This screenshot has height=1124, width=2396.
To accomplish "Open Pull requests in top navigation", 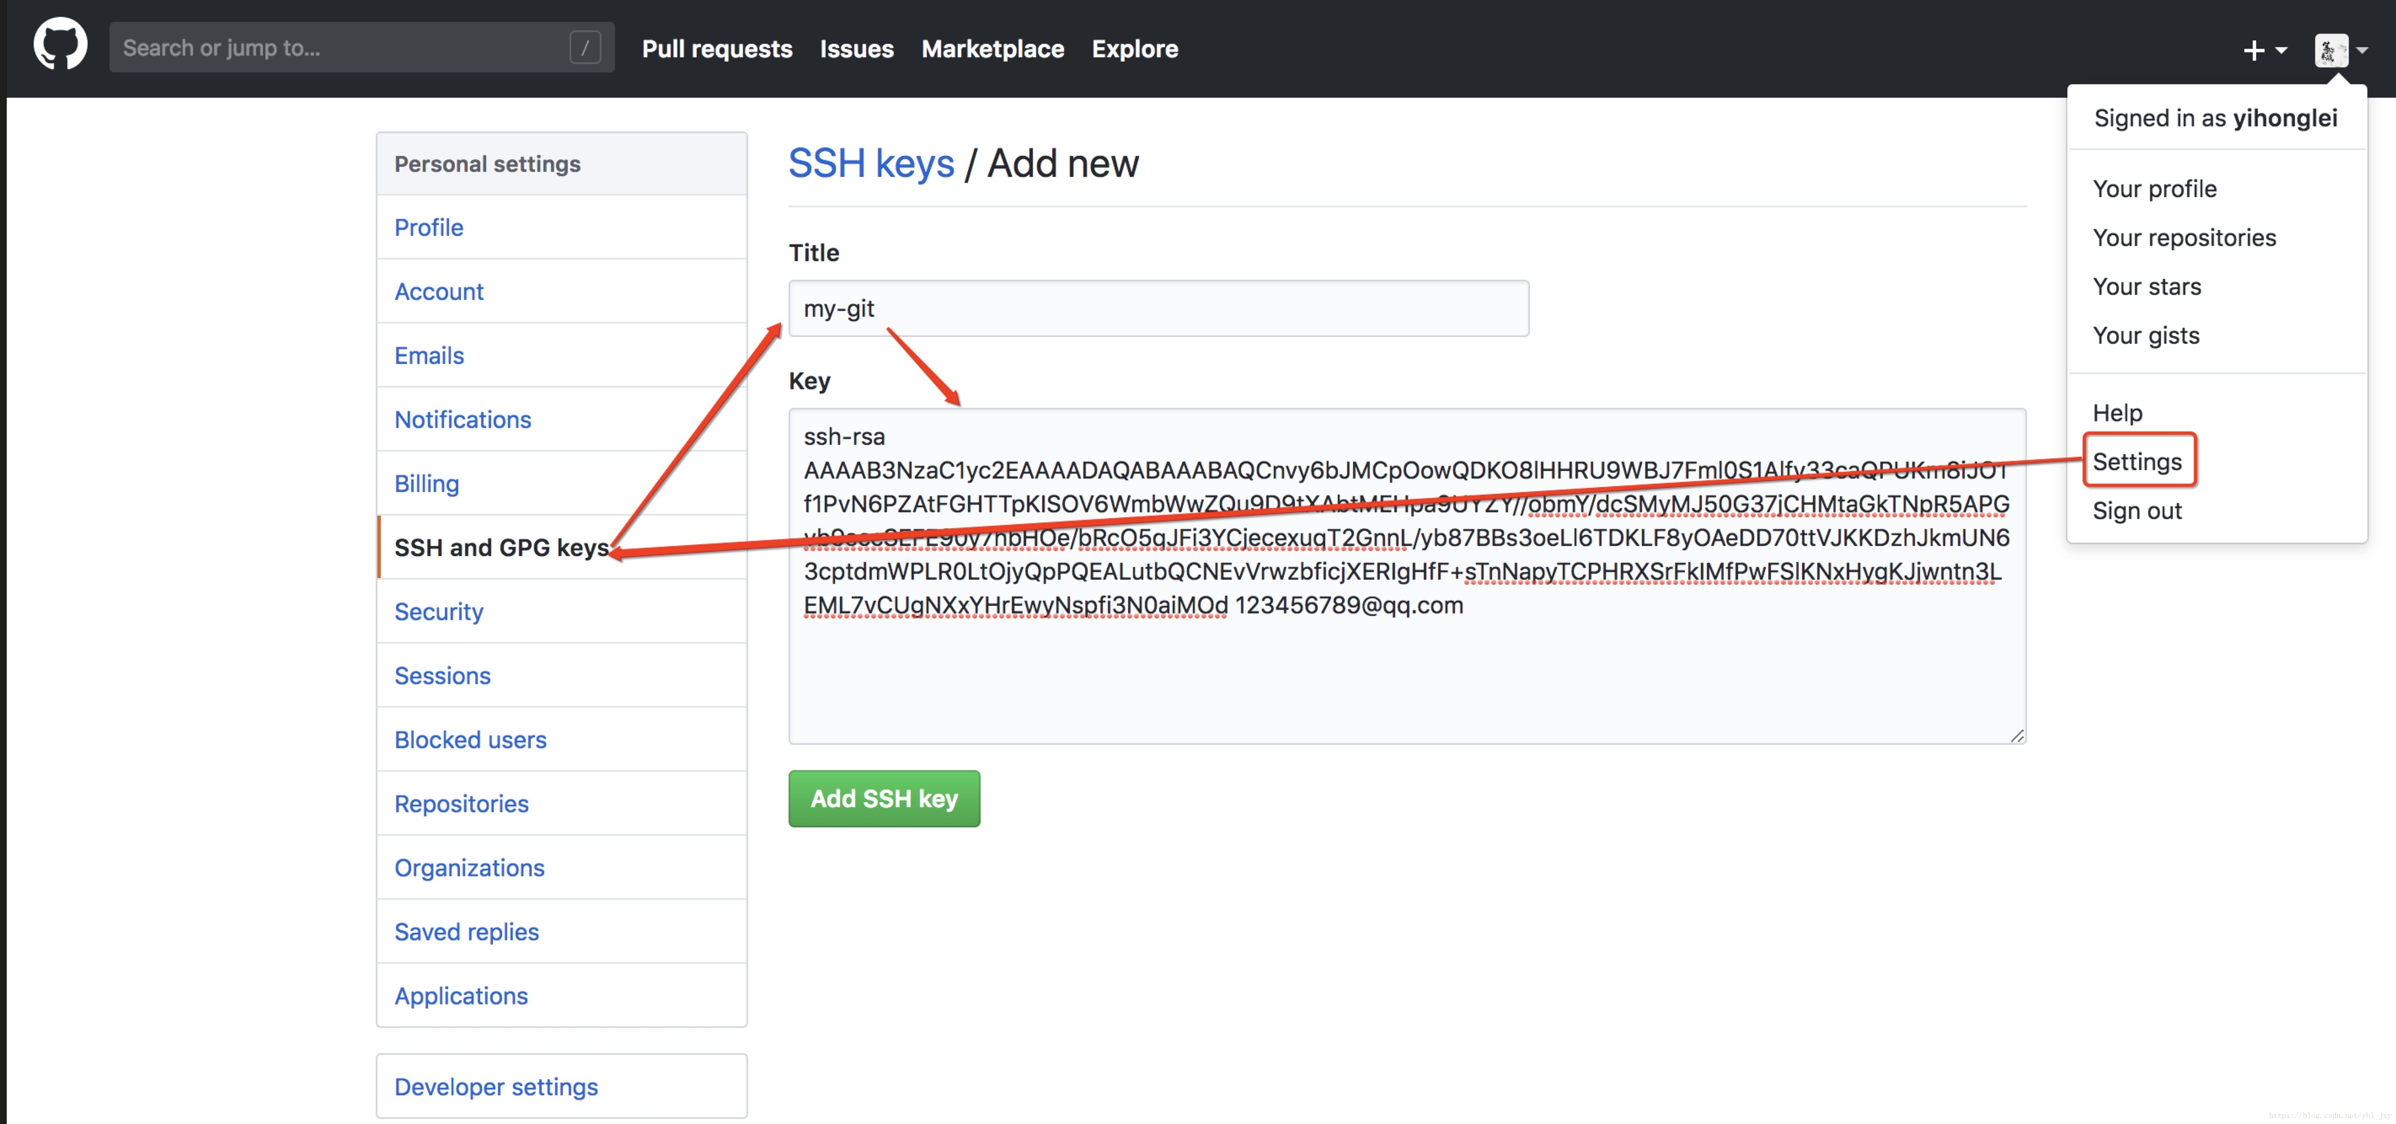I will pyautogui.click(x=716, y=48).
